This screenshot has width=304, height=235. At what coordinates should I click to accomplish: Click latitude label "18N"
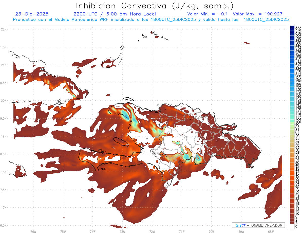click(x=4, y=172)
